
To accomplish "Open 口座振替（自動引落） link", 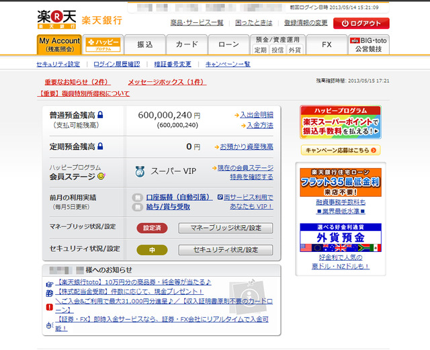I will (x=179, y=198).
